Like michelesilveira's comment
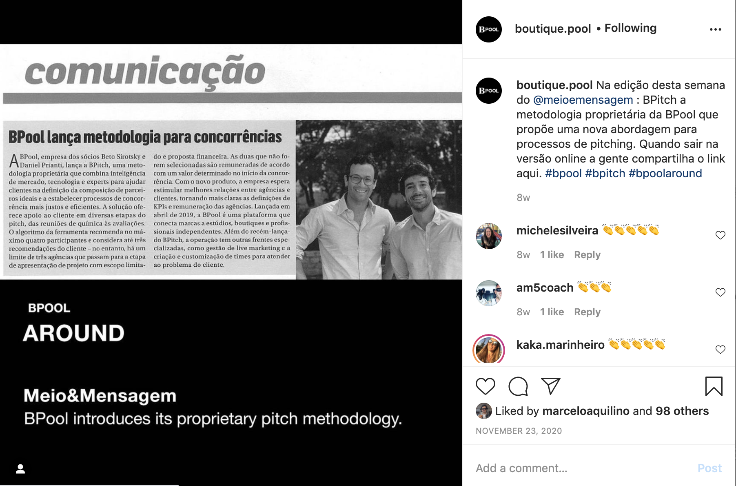736x486 pixels. coord(720,235)
